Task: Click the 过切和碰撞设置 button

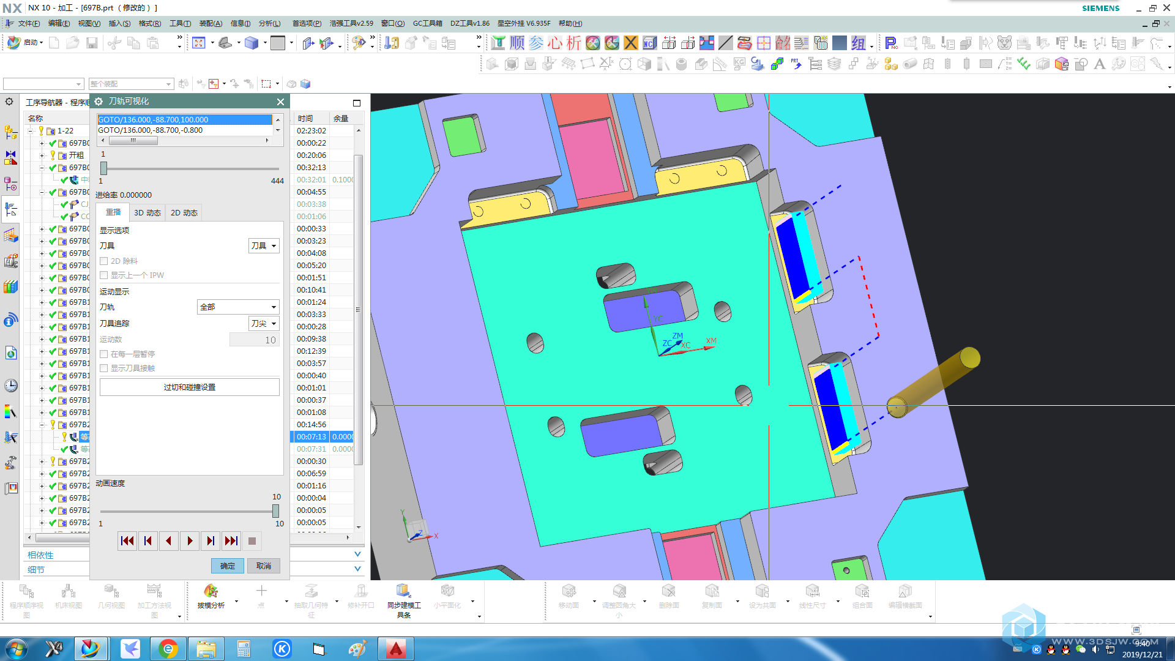Action: click(x=190, y=387)
